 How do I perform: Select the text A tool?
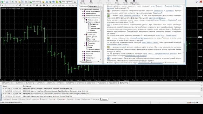pyautogui.click(x=30, y=5)
